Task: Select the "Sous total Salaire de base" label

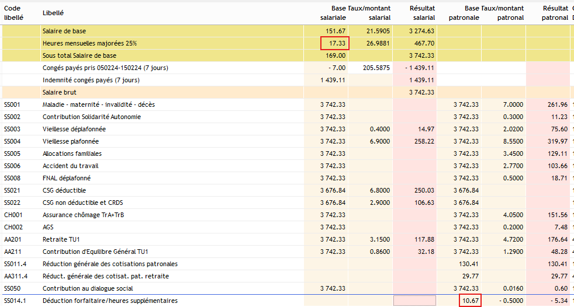Action: pyautogui.click(x=79, y=55)
